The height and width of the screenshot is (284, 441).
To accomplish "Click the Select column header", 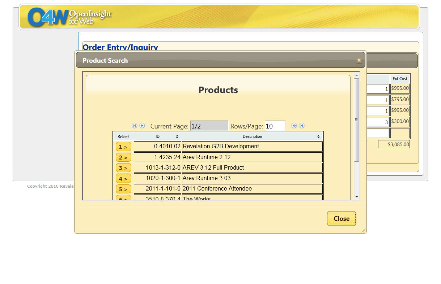I will click(x=123, y=137).
